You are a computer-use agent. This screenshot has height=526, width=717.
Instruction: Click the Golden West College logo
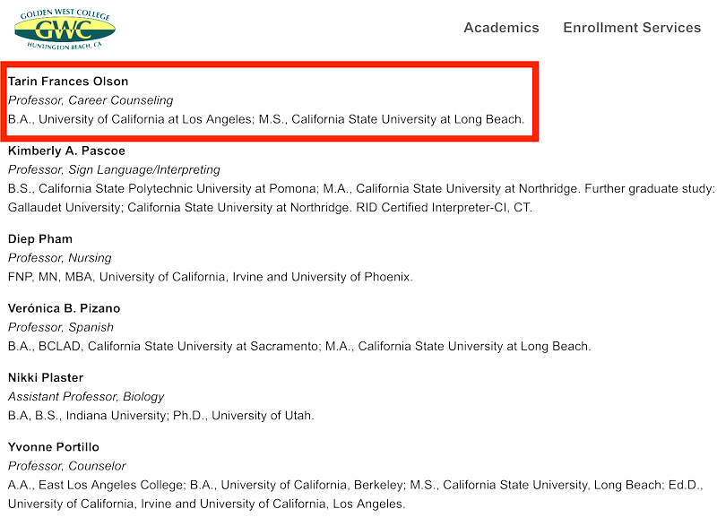(x=65, y=28)
